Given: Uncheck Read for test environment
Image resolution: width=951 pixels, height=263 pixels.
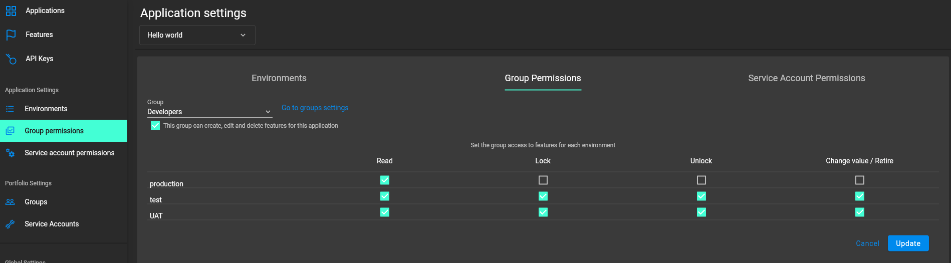Looking at the screenshot, I should pos(385,196).
